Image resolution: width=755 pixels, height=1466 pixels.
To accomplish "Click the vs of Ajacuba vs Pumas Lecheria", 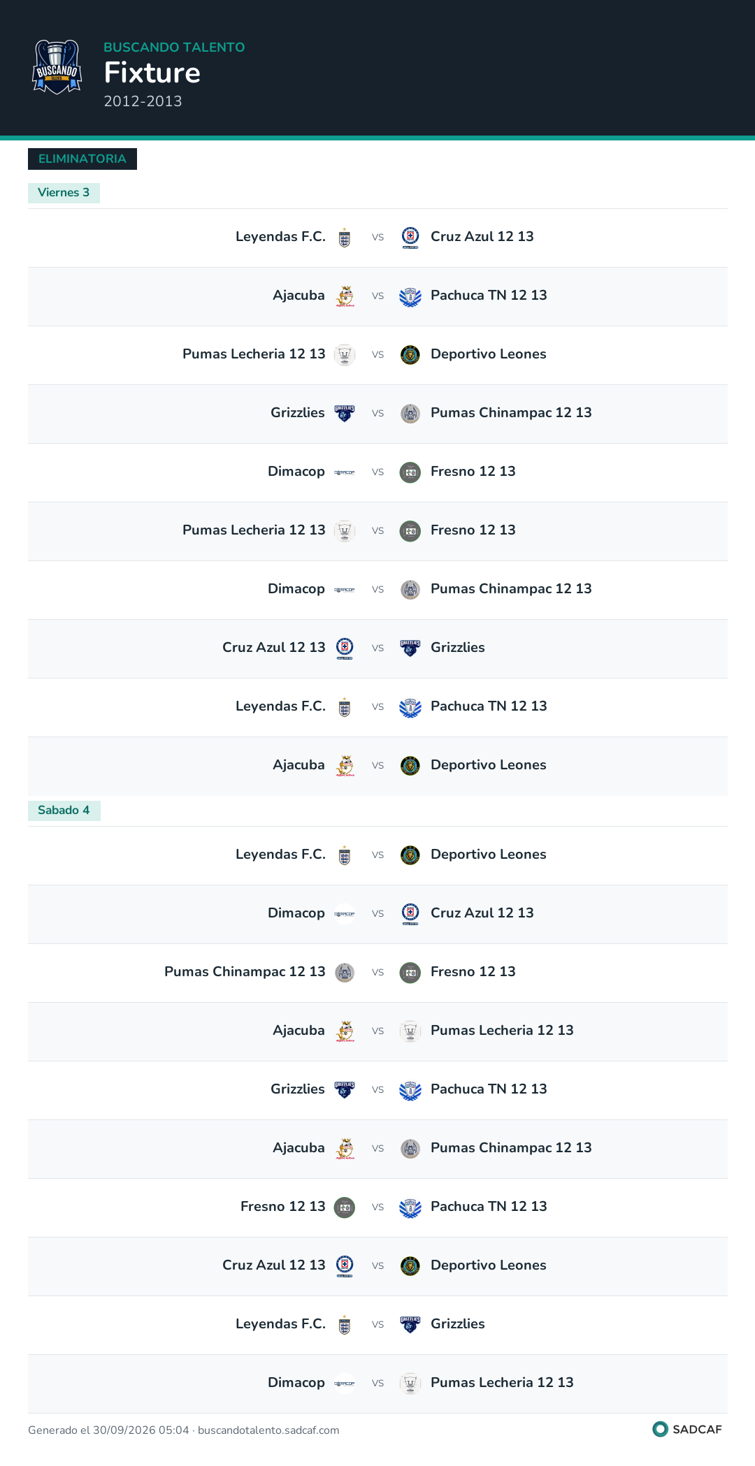I will pos(377,1031).
